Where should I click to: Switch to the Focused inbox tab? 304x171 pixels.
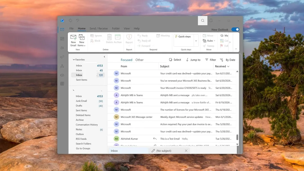(126, 60)
